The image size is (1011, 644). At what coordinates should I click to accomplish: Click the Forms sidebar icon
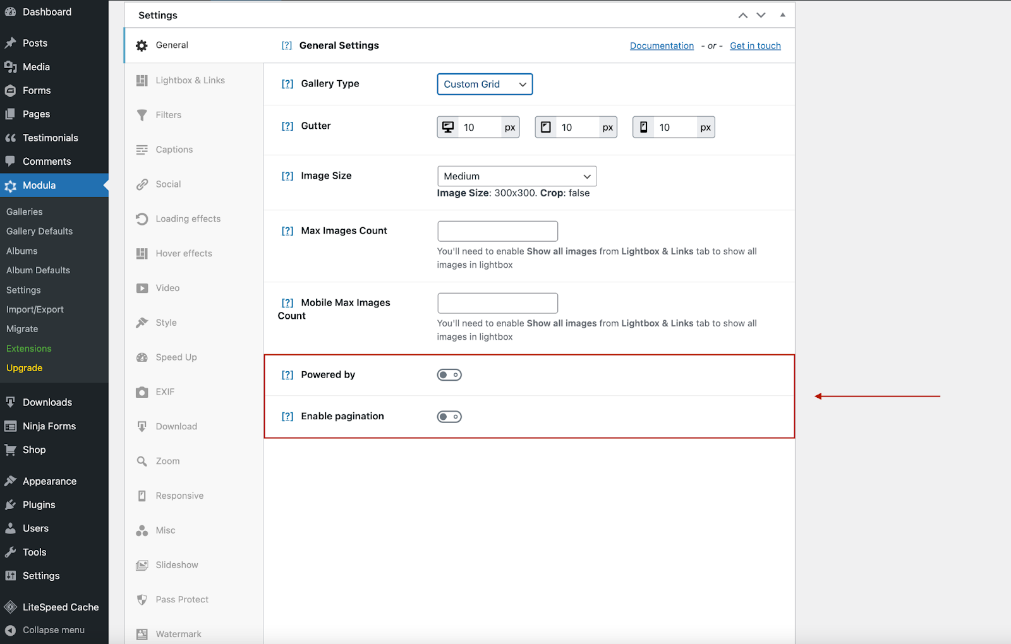(x=10, y=91)
